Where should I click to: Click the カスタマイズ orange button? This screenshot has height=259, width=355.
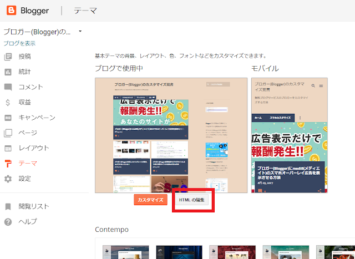(150, 200)
